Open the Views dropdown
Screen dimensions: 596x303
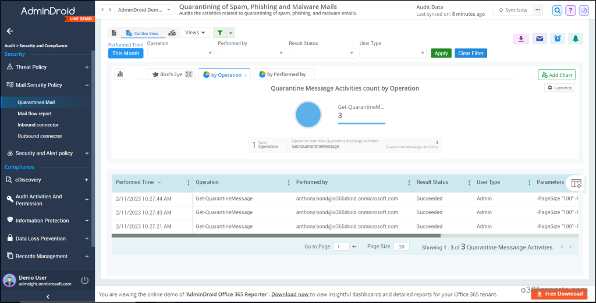tap(195, 33)
